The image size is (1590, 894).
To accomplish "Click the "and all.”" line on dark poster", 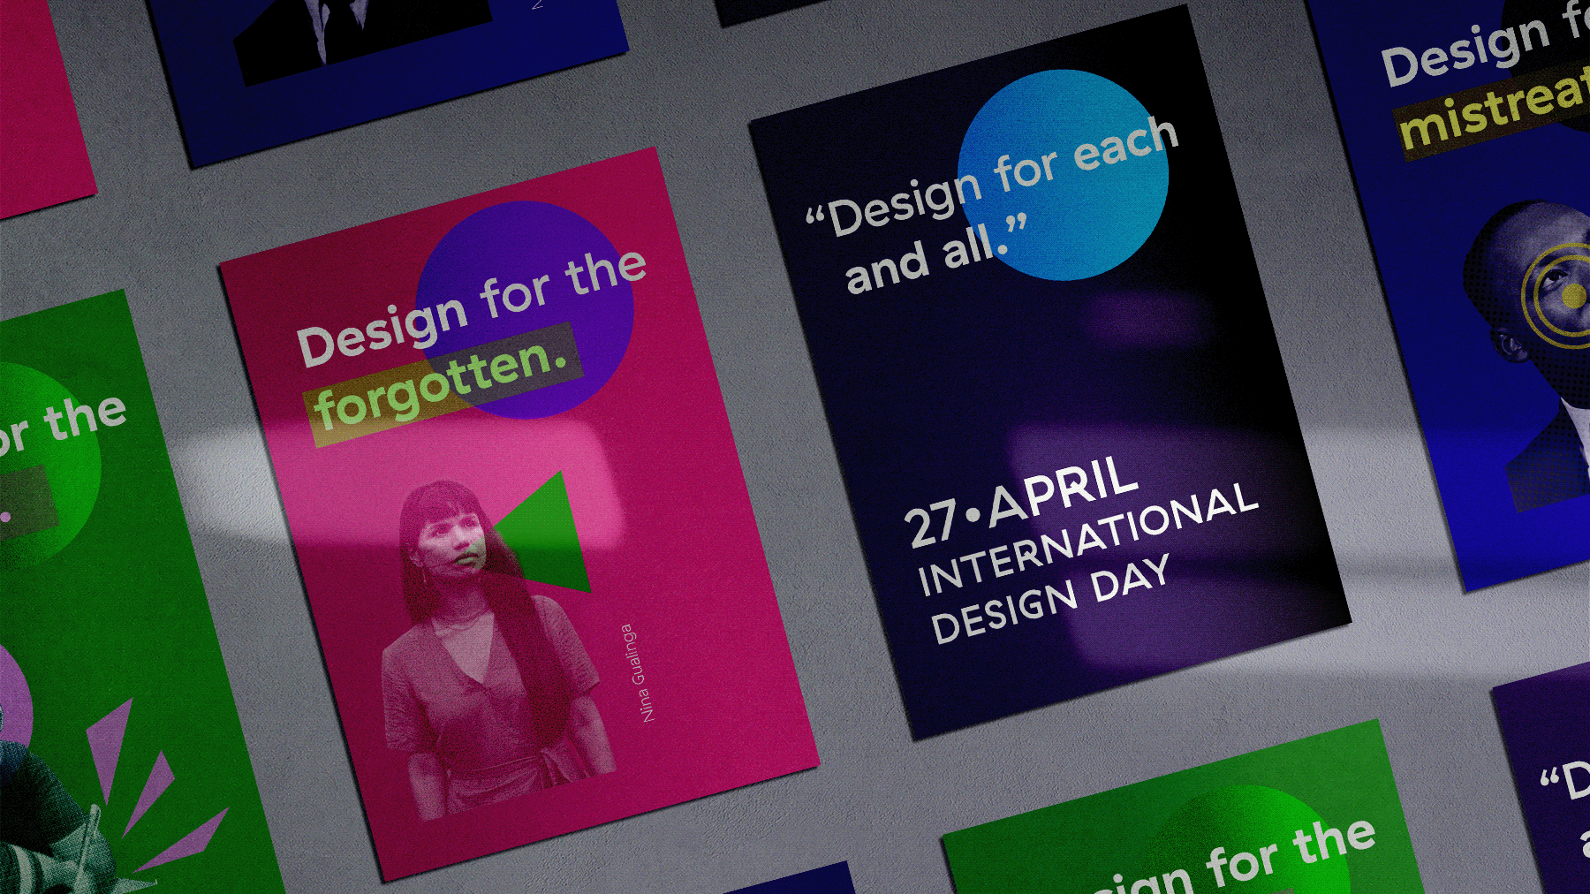I will (936, 254).
